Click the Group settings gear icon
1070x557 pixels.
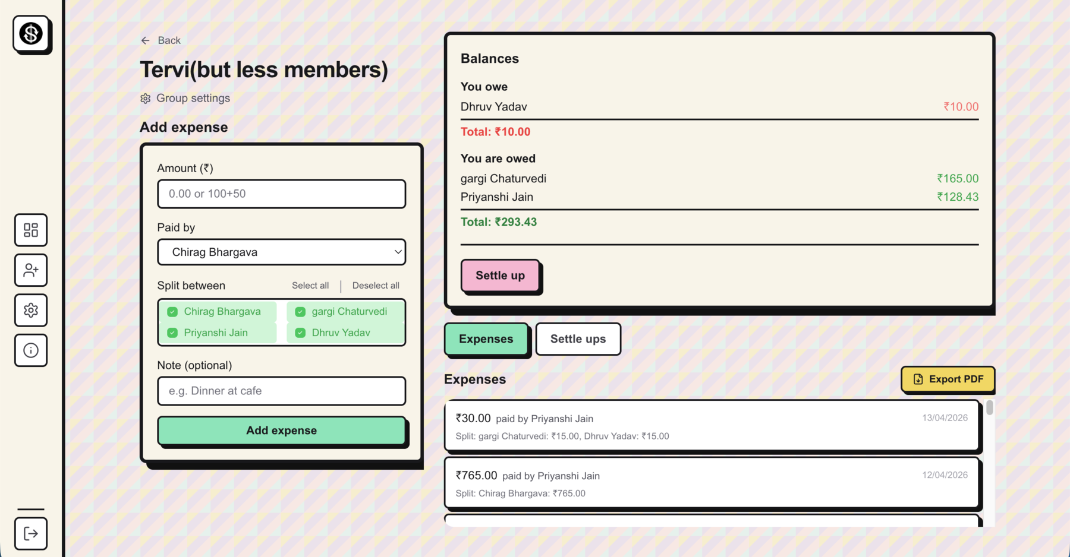[x=146, y=99]
